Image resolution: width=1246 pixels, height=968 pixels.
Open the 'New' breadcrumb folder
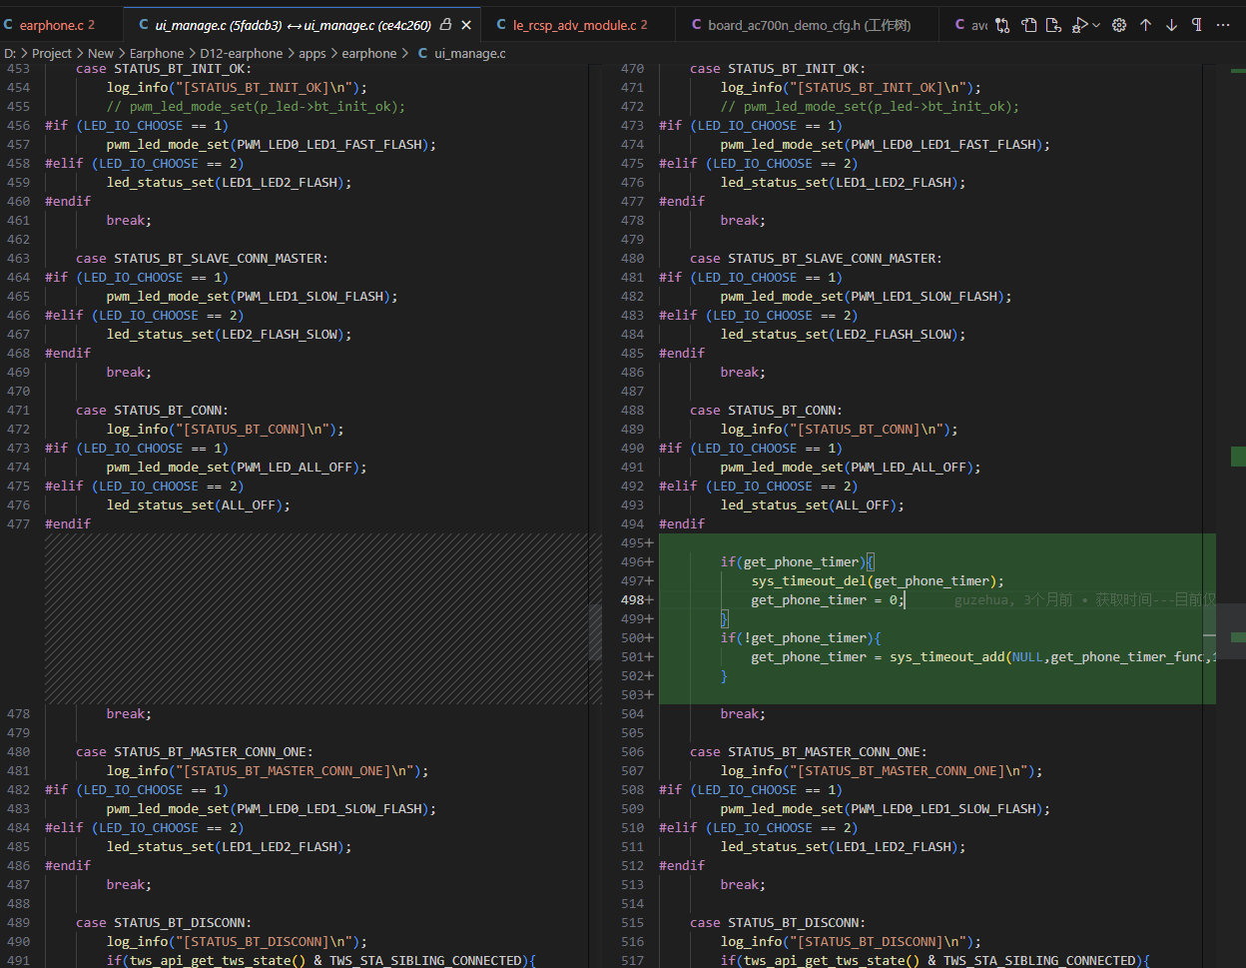(101, 54)
